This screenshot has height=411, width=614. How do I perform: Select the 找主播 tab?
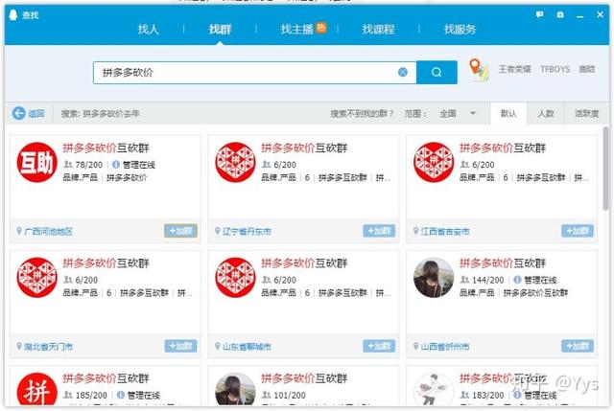coord(298,30)
